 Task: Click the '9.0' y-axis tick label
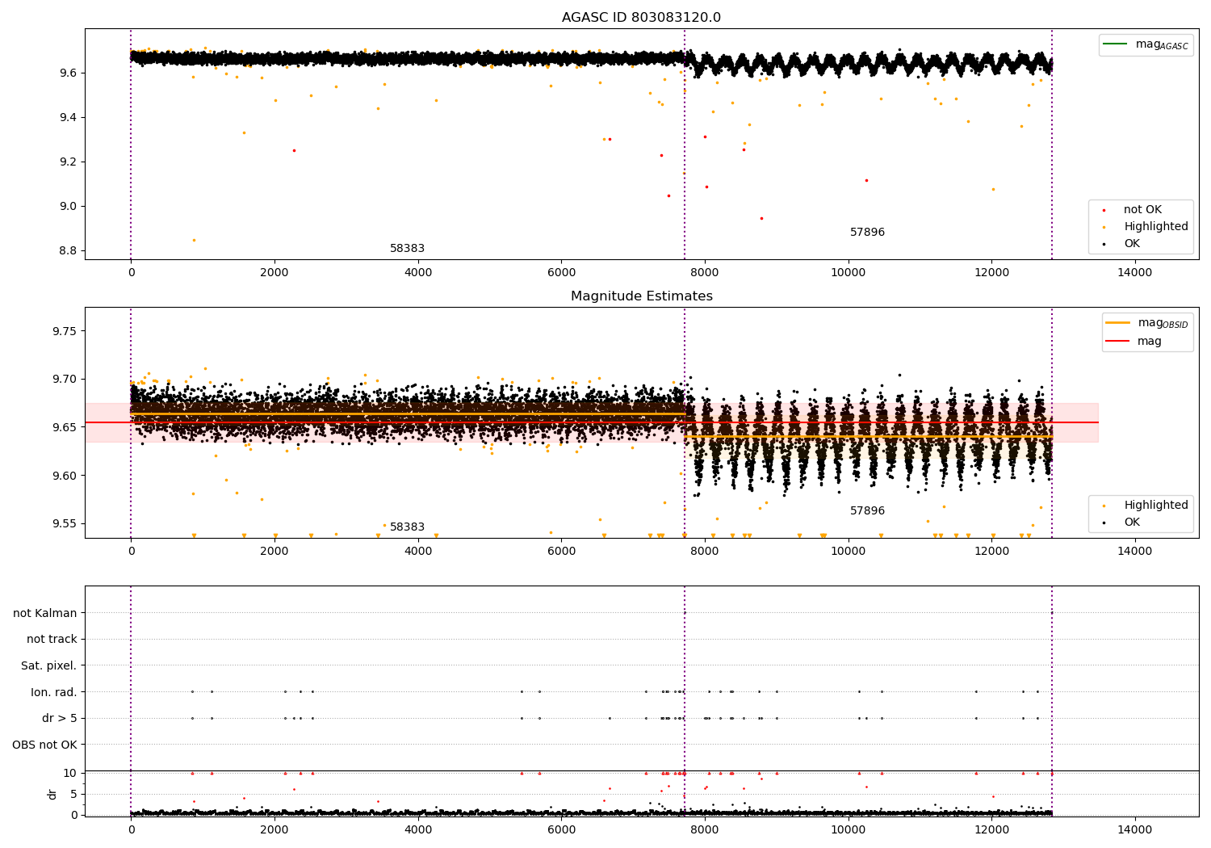[x=68, y=207]
